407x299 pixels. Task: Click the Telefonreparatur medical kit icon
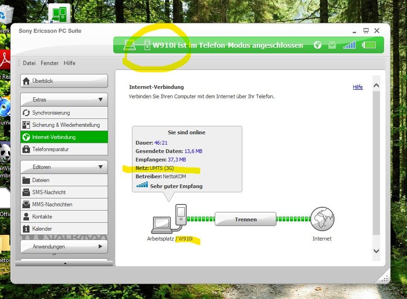pos(26,149)
